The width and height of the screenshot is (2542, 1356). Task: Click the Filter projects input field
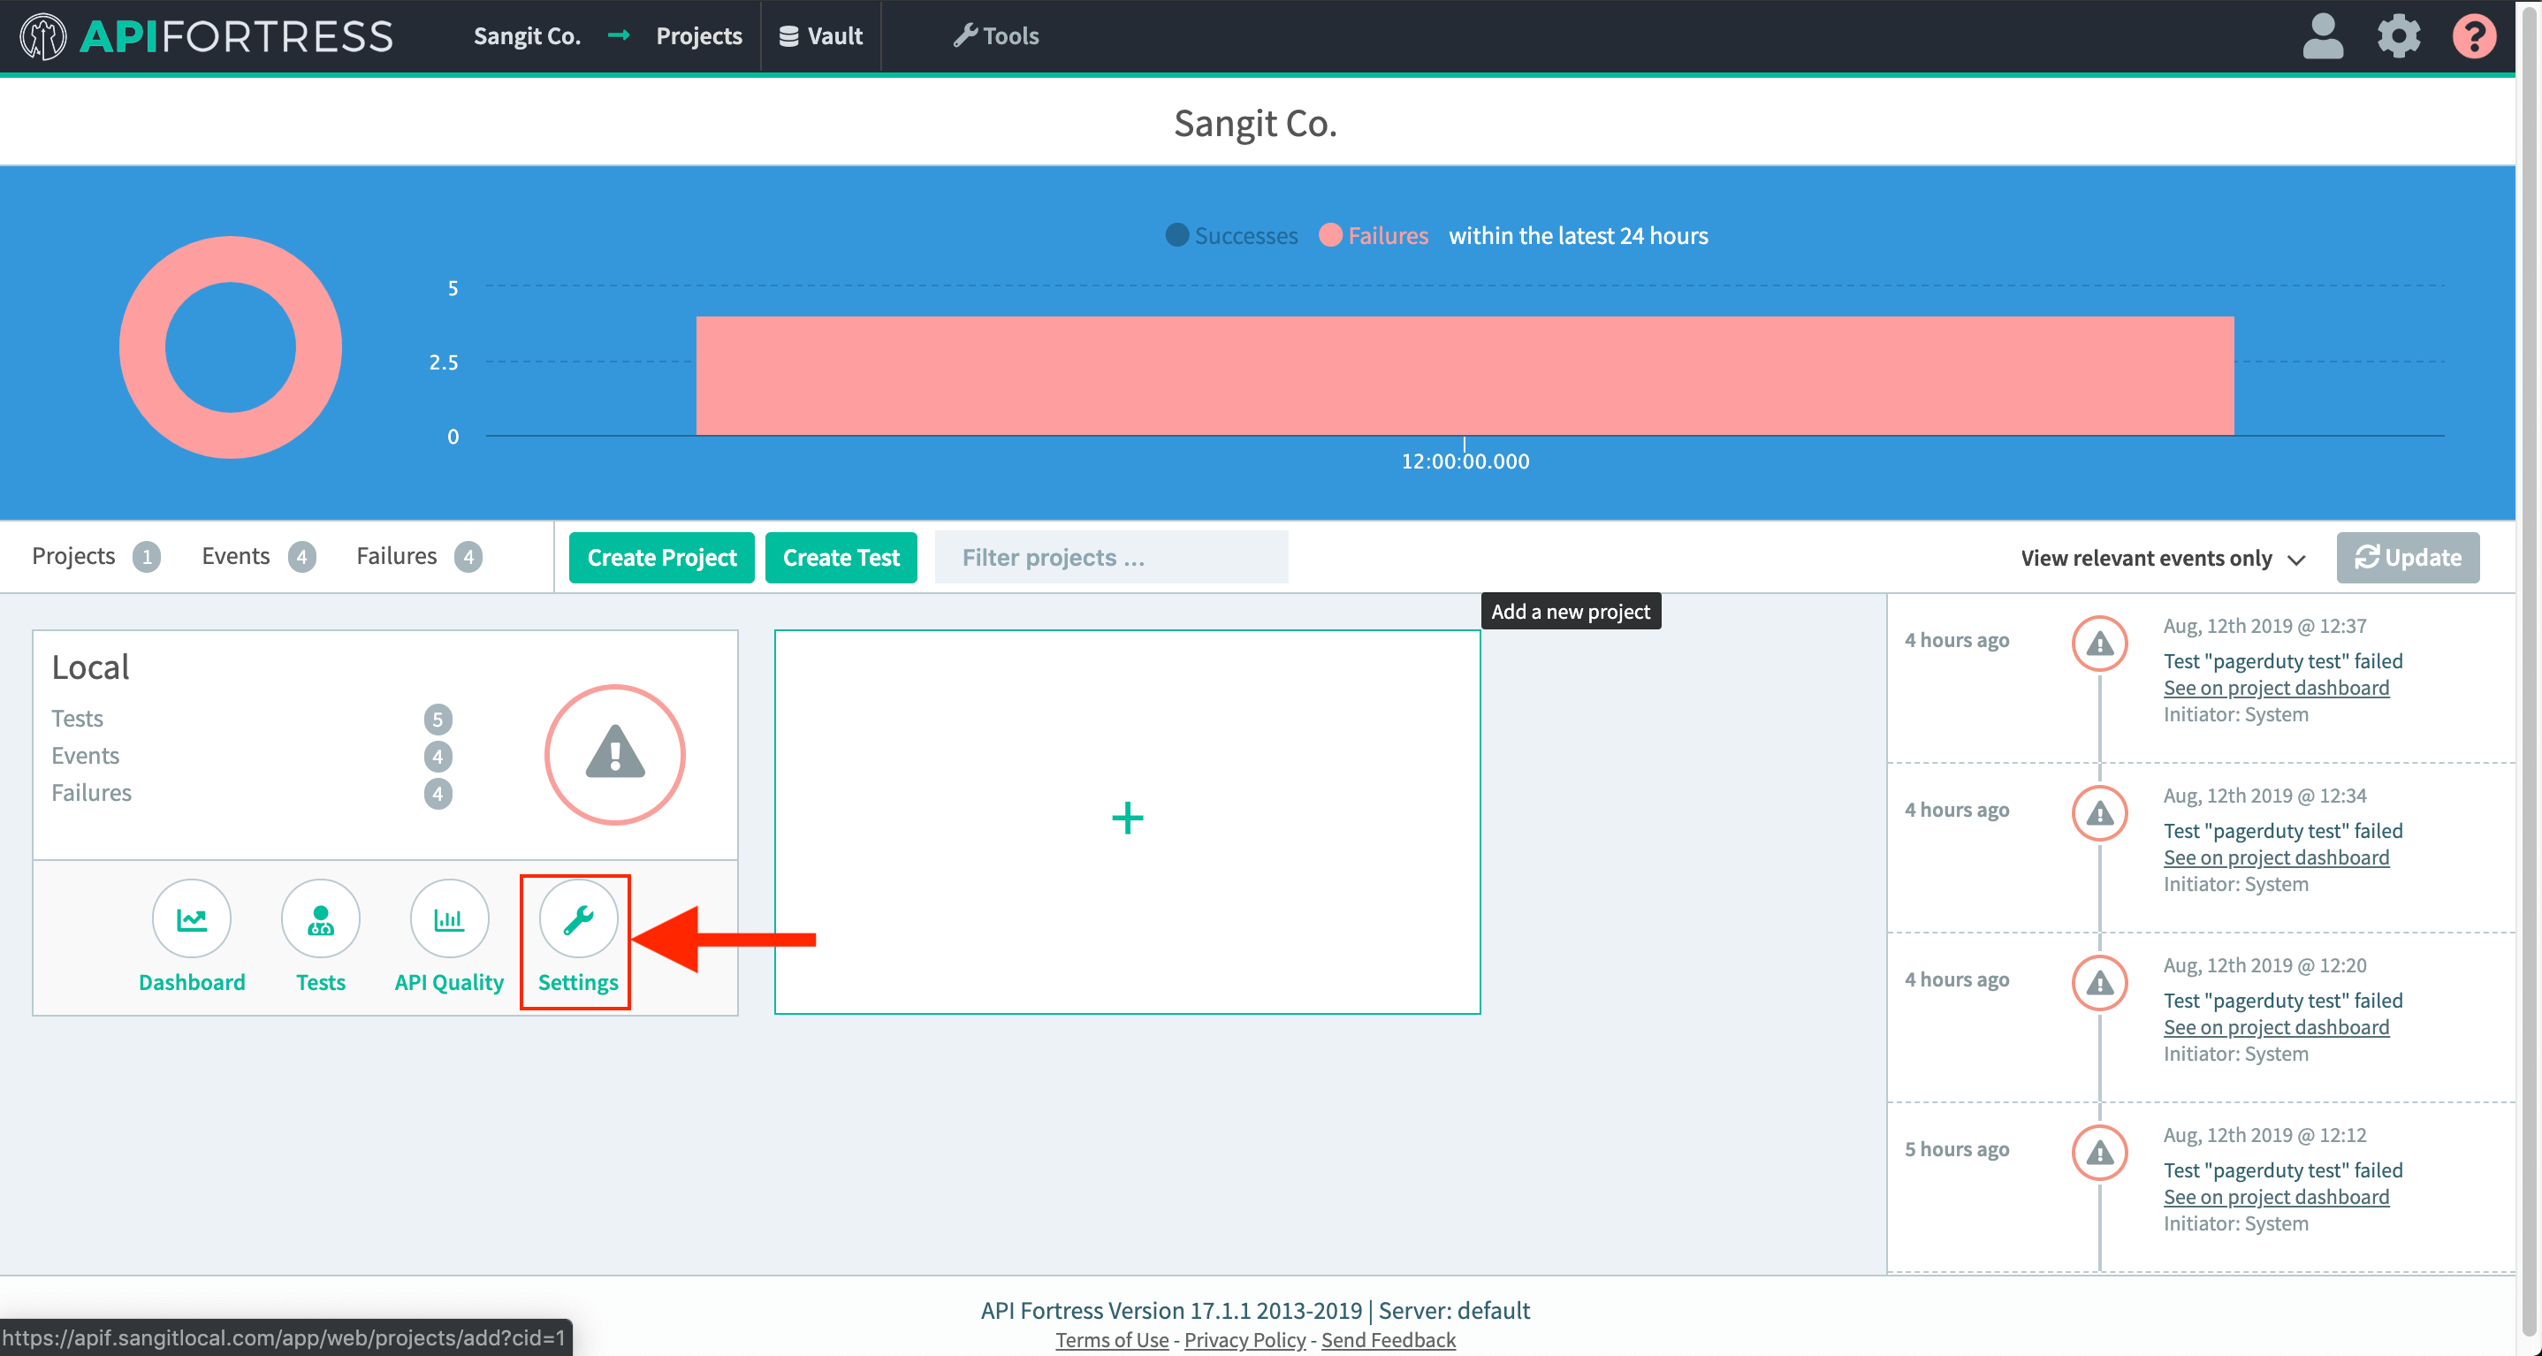(x=1110, y=558)
